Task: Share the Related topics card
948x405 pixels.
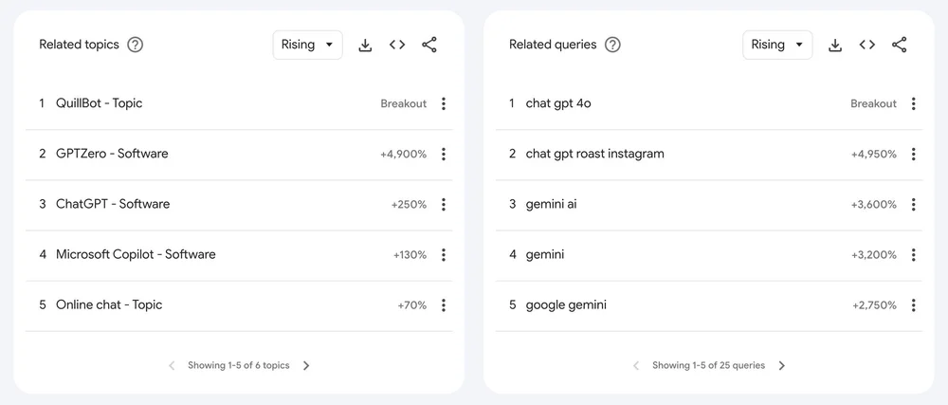Action: [429, 45]
